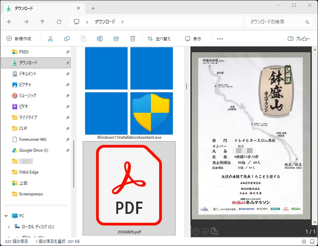Open the 表示 view menu
This screenshot has width=318, height=246.
coord(193,39)
